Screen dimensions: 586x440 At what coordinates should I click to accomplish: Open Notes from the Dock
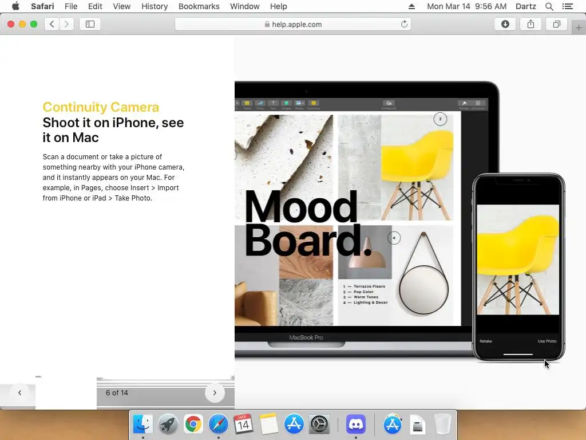click(x=269, y=425)
